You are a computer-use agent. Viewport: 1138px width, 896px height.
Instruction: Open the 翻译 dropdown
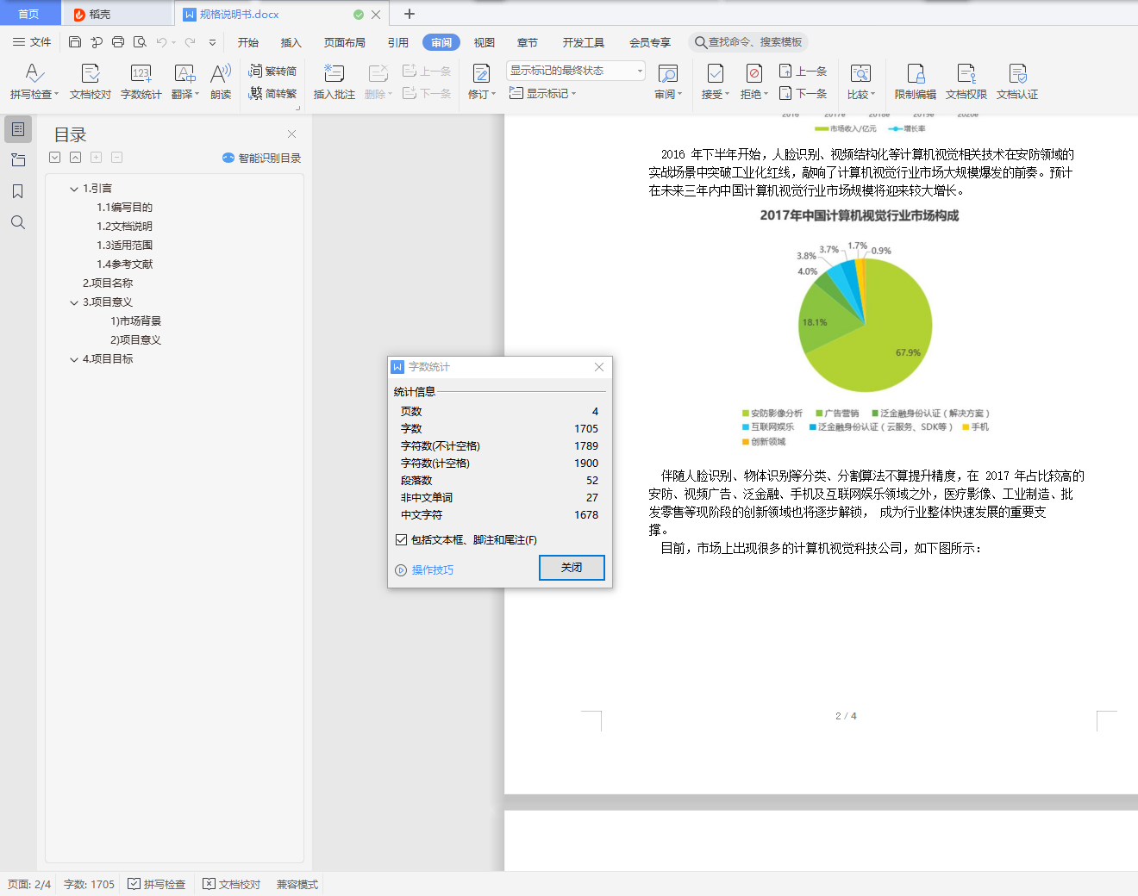pos(185,82)
